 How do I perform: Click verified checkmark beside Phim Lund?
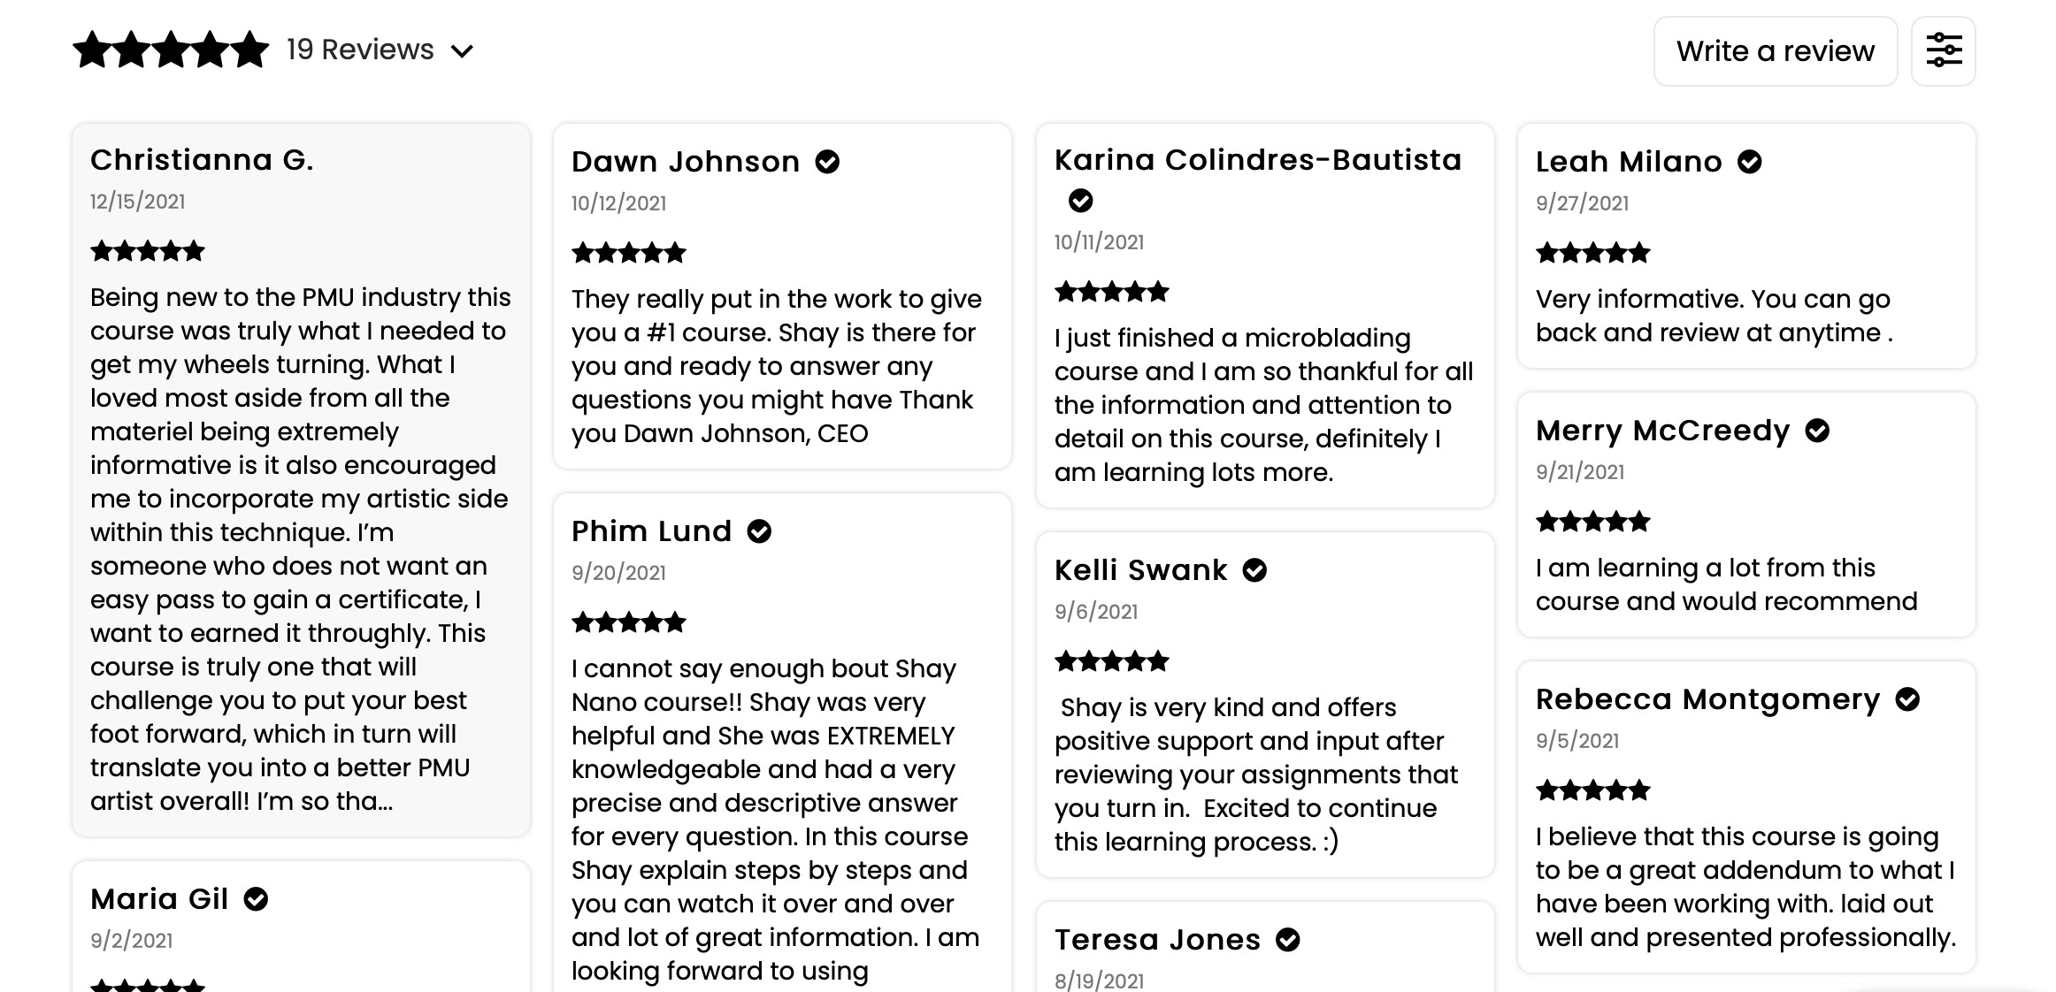pos(759,531)
